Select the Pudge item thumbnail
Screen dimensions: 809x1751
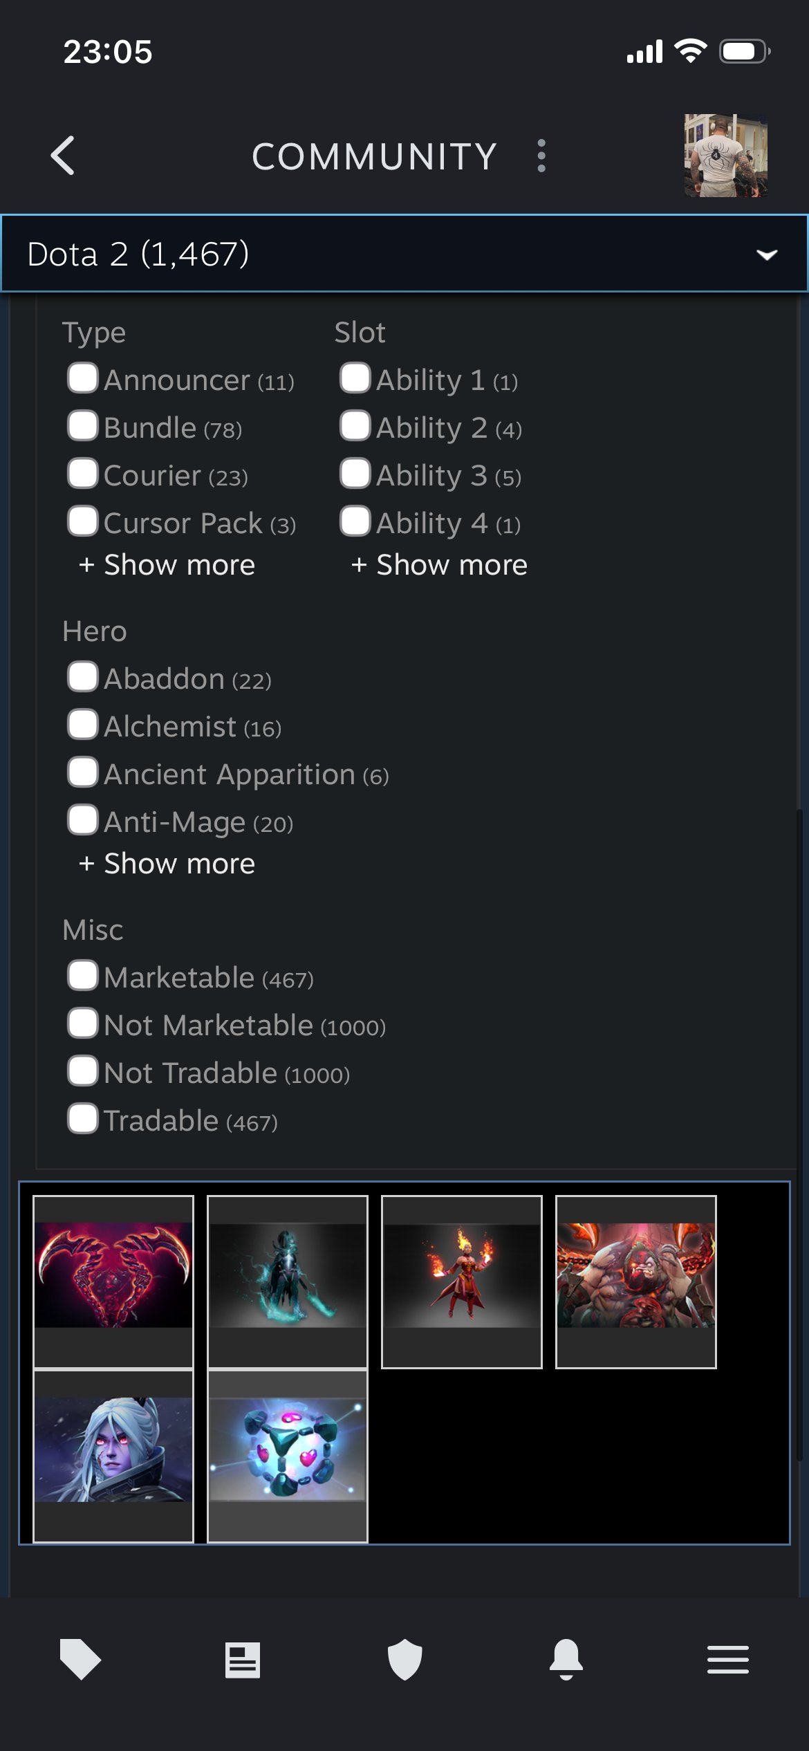coord(636,1281)
